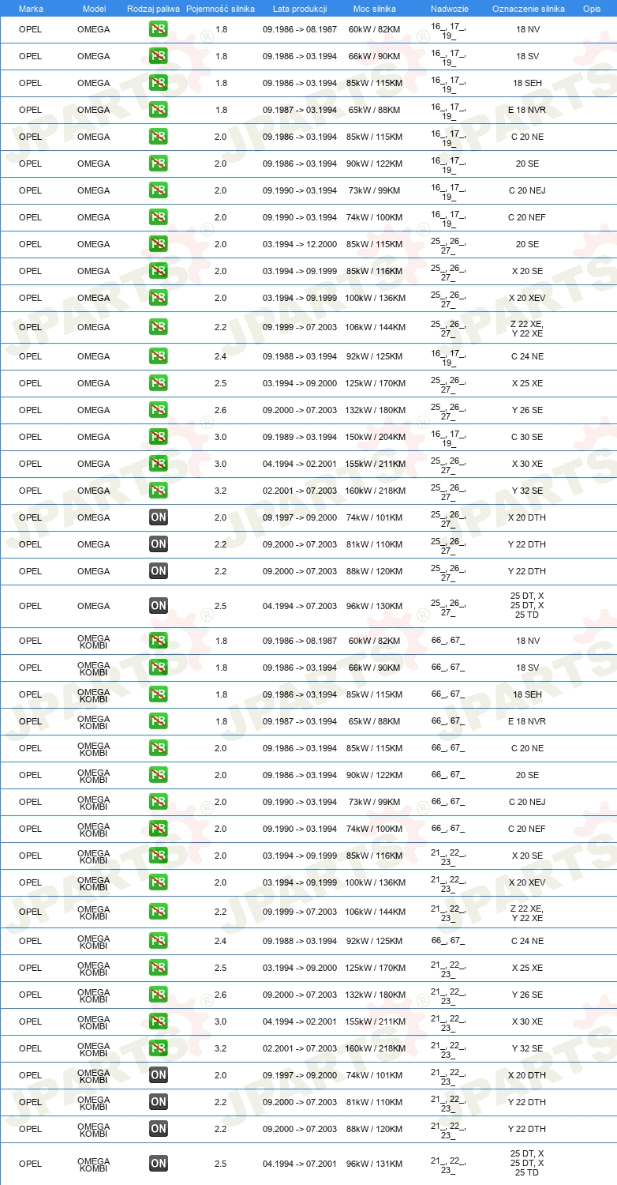Click engine code X 30 XE in OMEGA row

click(x=528, y=465)
